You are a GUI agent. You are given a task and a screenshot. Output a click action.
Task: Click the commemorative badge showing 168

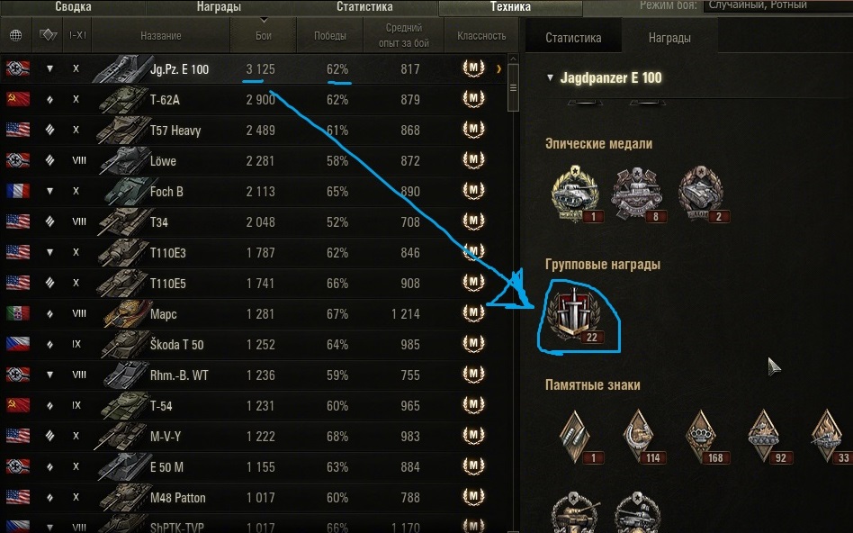pos(702,437)
